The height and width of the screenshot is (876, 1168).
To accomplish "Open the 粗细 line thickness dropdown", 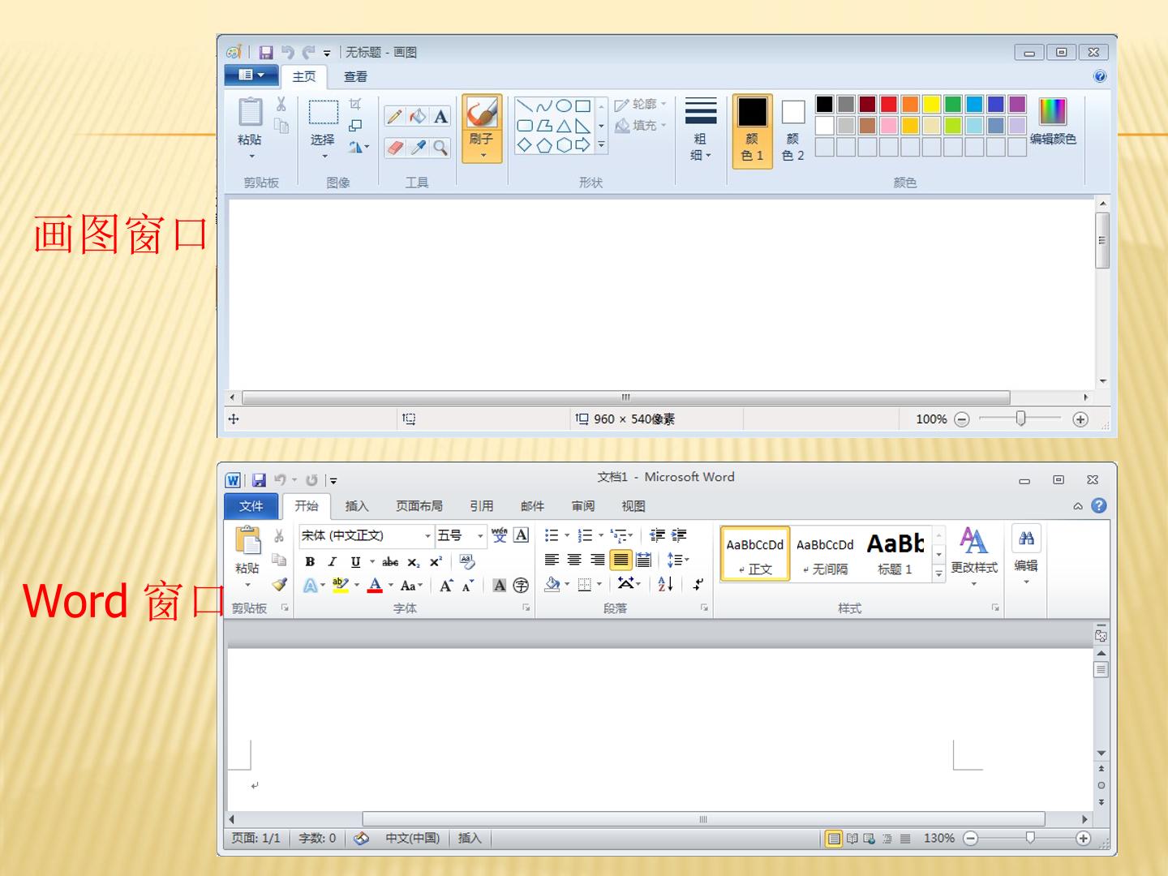I will tap(700, 131).
